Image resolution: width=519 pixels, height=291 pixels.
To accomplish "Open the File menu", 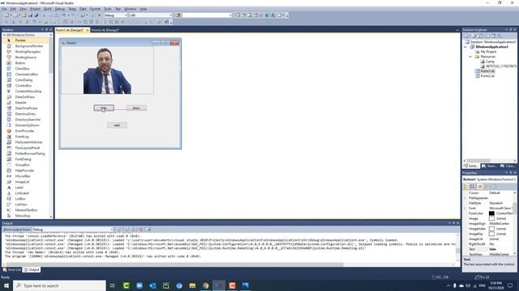I will [x=4, y=9].
